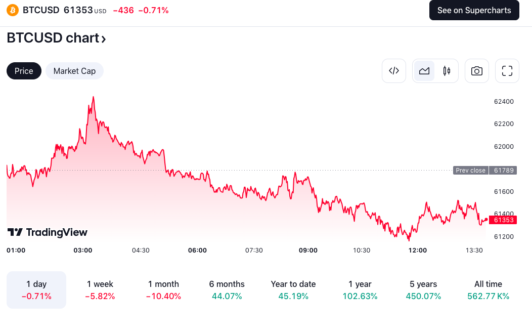Click the TradingView logo watermark
This screenshot has height=335, width=532.
48,232
